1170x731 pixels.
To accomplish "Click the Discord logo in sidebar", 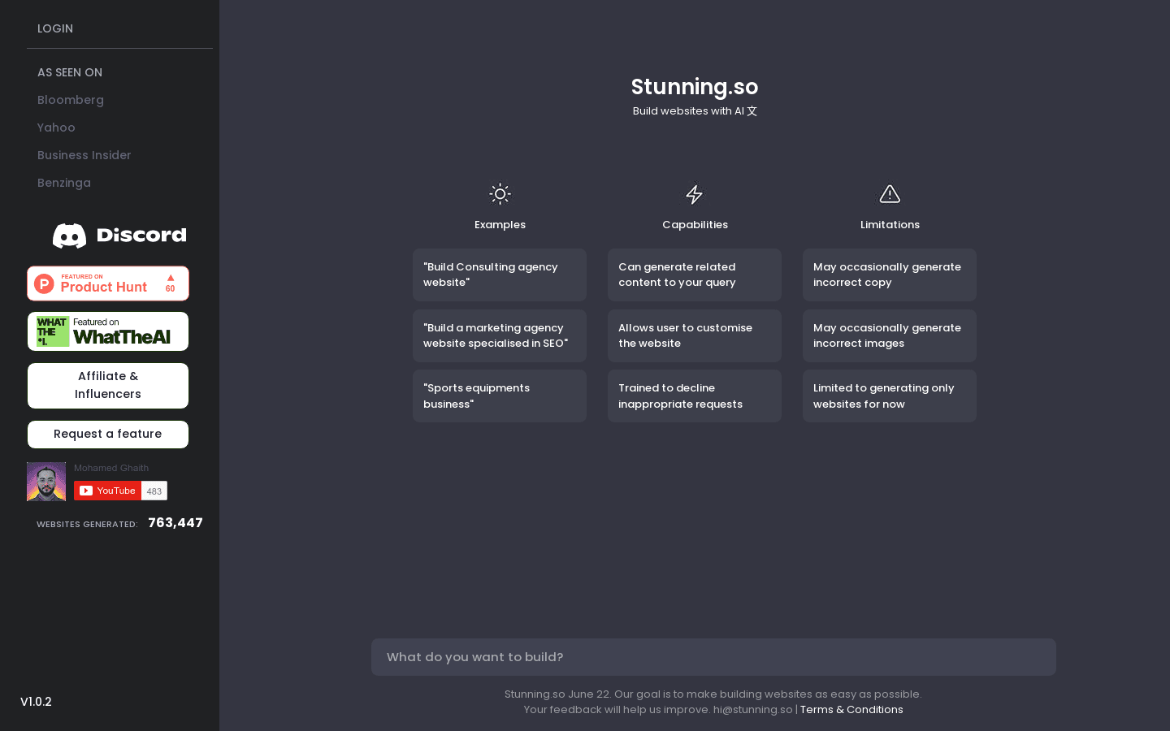I will (119, 236).
